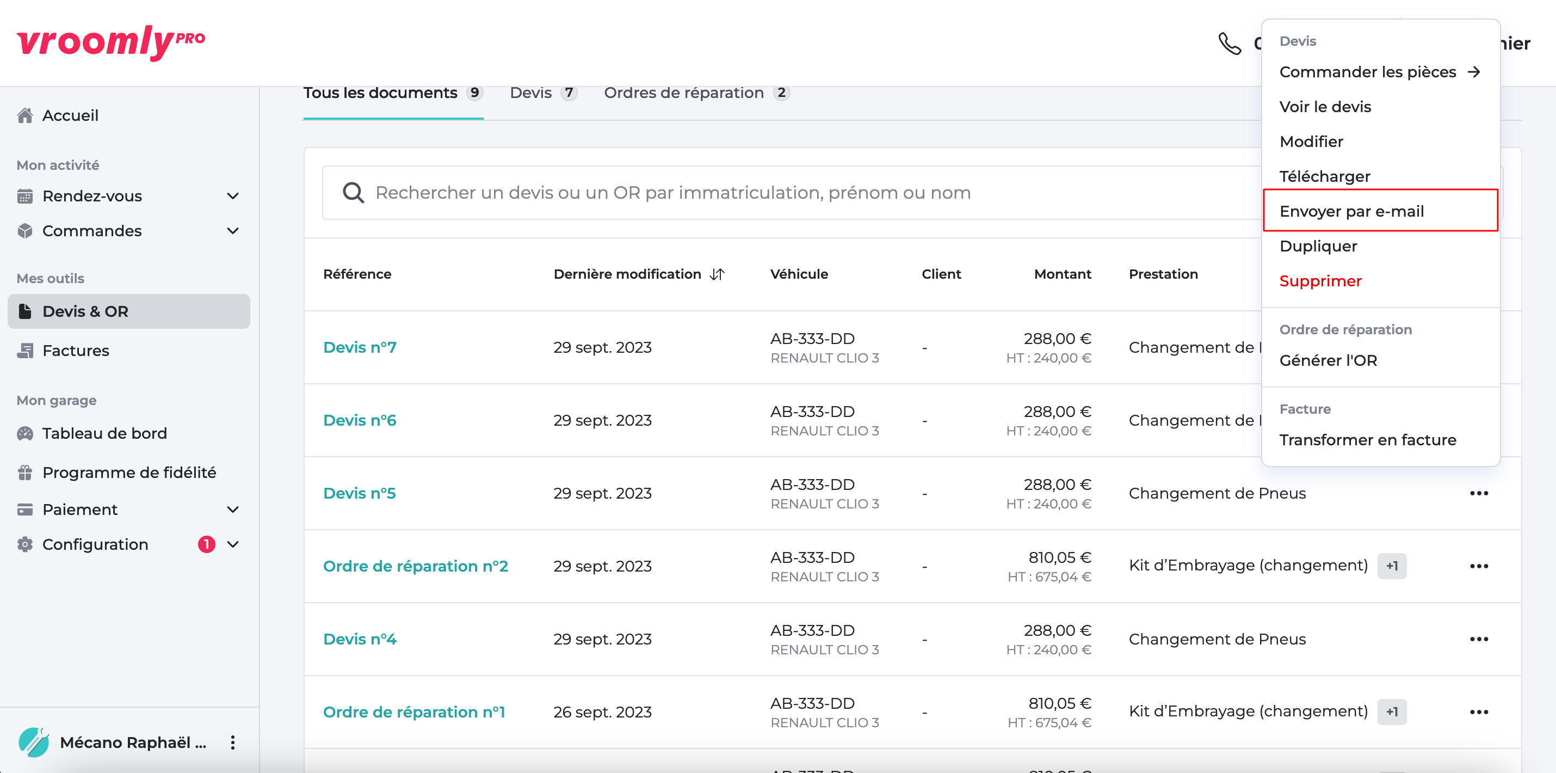Click Changement de Pneus in Devis n°5 row
This screenshot has height=773, width=1556.
pos(1217,494)
